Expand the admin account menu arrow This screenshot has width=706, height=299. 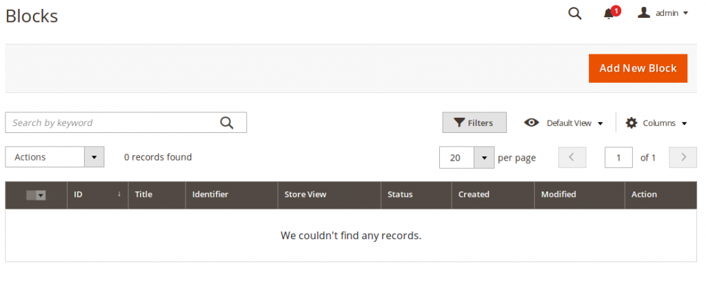pyautogui.click(x=685, y=13)
